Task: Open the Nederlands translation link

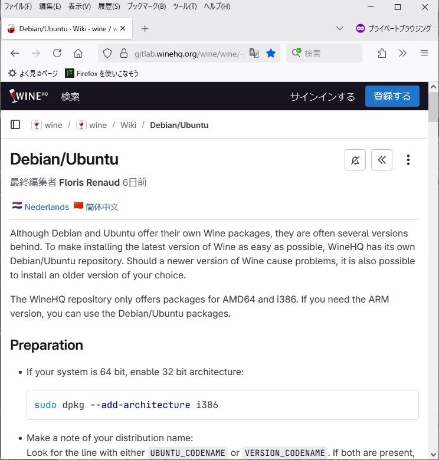Action: 47,207
